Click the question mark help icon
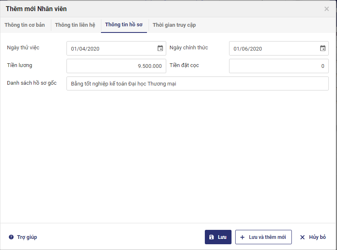This screenshot has height=250, width=337. [11, 237]
